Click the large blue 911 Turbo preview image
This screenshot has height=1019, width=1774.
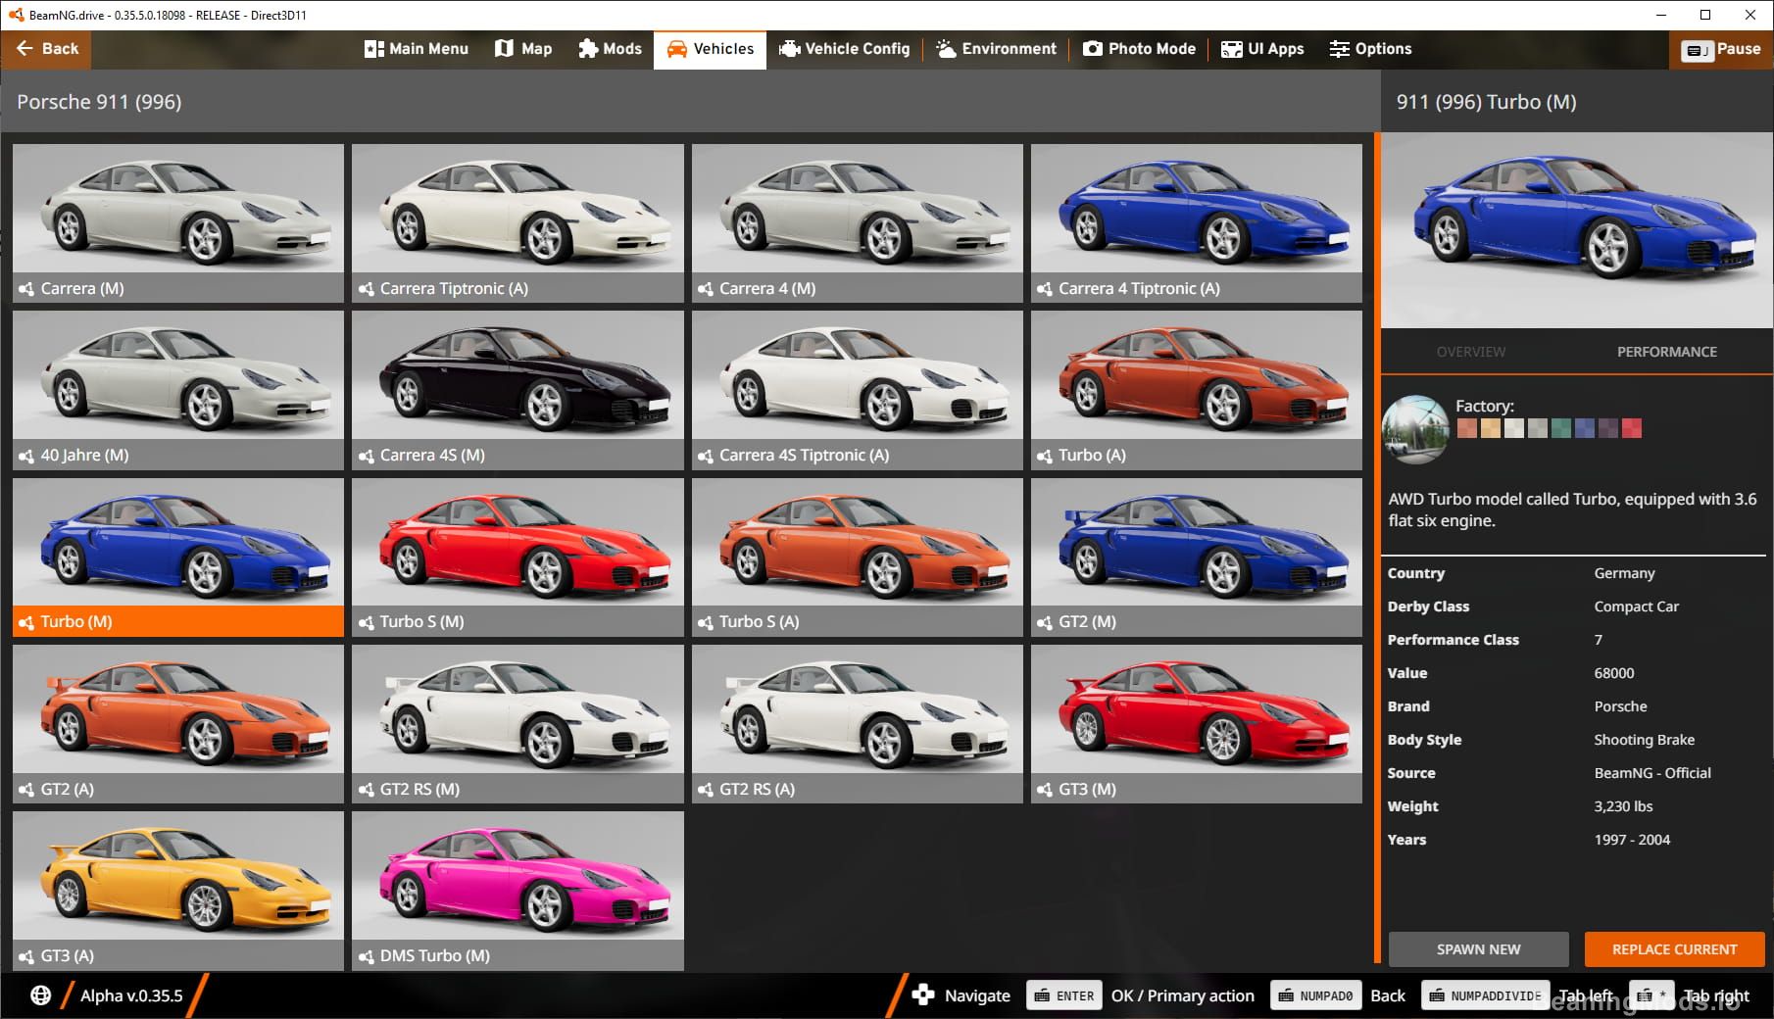pos(1577,230)
